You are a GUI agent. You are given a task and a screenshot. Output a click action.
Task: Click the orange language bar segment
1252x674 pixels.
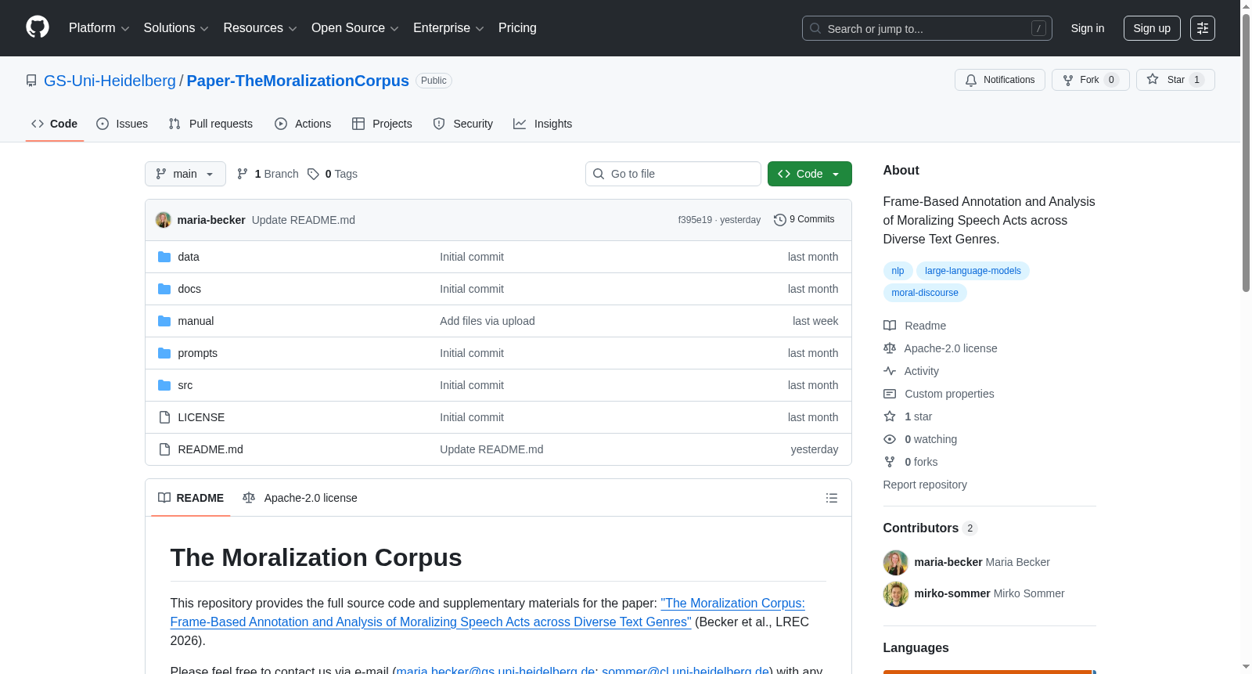pos(988,672)
